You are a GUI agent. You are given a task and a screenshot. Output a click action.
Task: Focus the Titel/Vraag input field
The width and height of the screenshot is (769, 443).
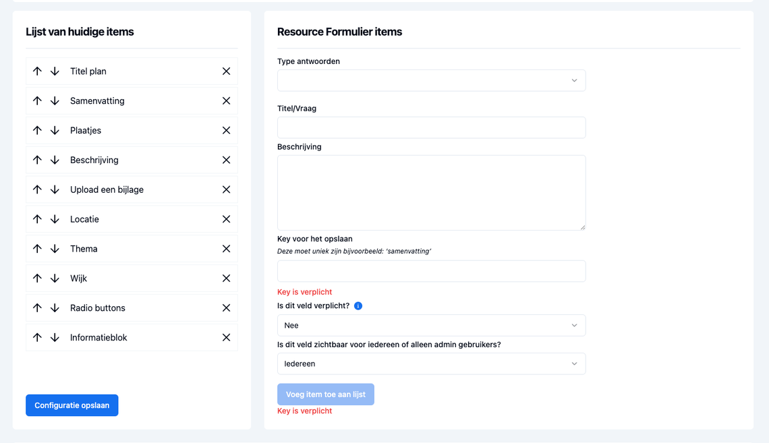pos(431,127)
